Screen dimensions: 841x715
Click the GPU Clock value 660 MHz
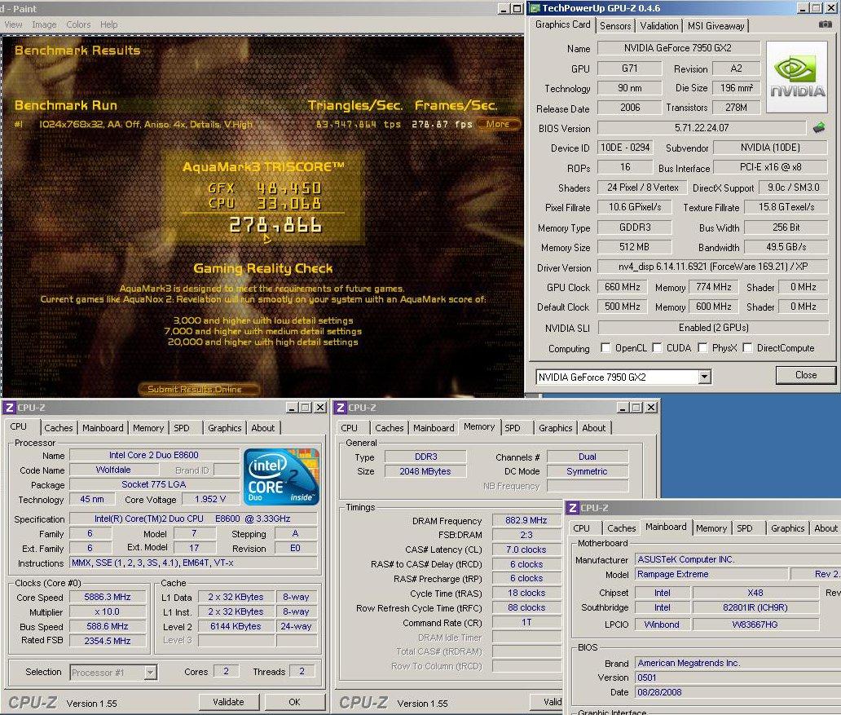(x=622, y=287)
